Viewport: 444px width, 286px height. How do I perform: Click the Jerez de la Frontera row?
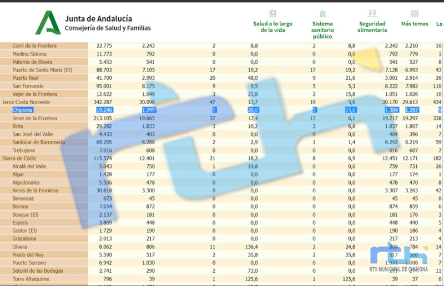pyautogui.click(x=222, y=118)
